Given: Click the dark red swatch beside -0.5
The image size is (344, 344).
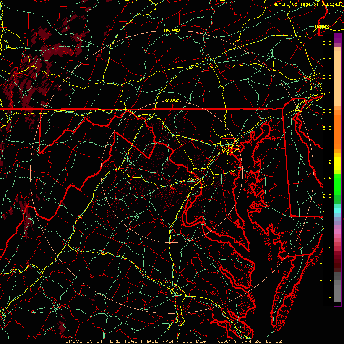Looking at the screenshot, I should coord(338,266).
